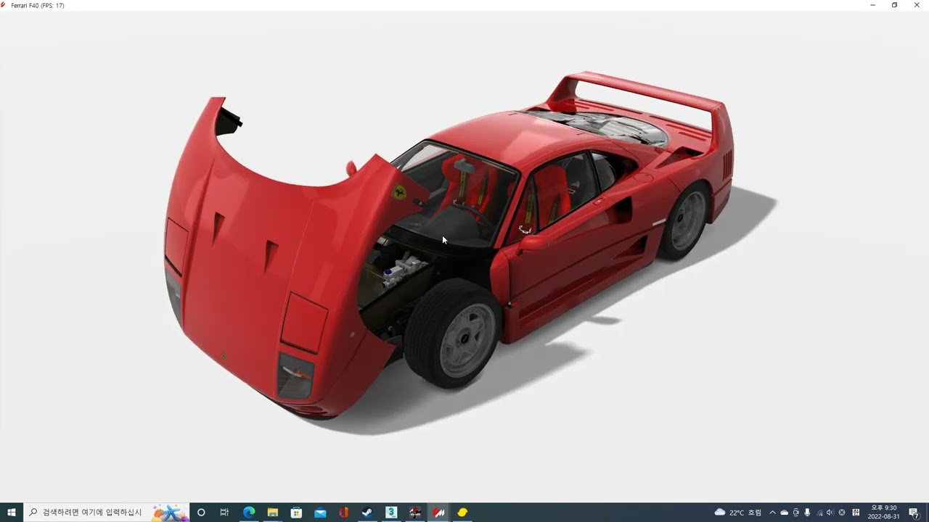Open Cortana circle icon on taskbar

tap(201, 513)
